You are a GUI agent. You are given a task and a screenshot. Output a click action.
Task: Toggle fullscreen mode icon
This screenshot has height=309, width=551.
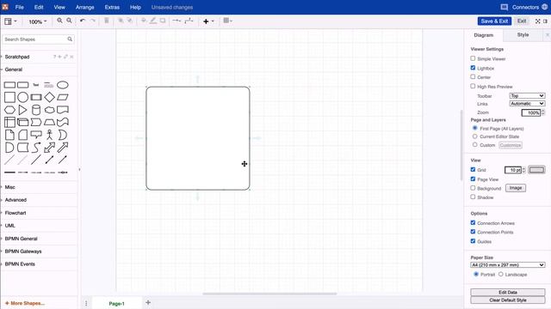click(537, 21)
